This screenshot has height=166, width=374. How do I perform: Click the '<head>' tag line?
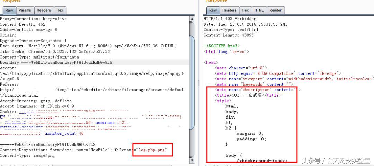point(211,62)
